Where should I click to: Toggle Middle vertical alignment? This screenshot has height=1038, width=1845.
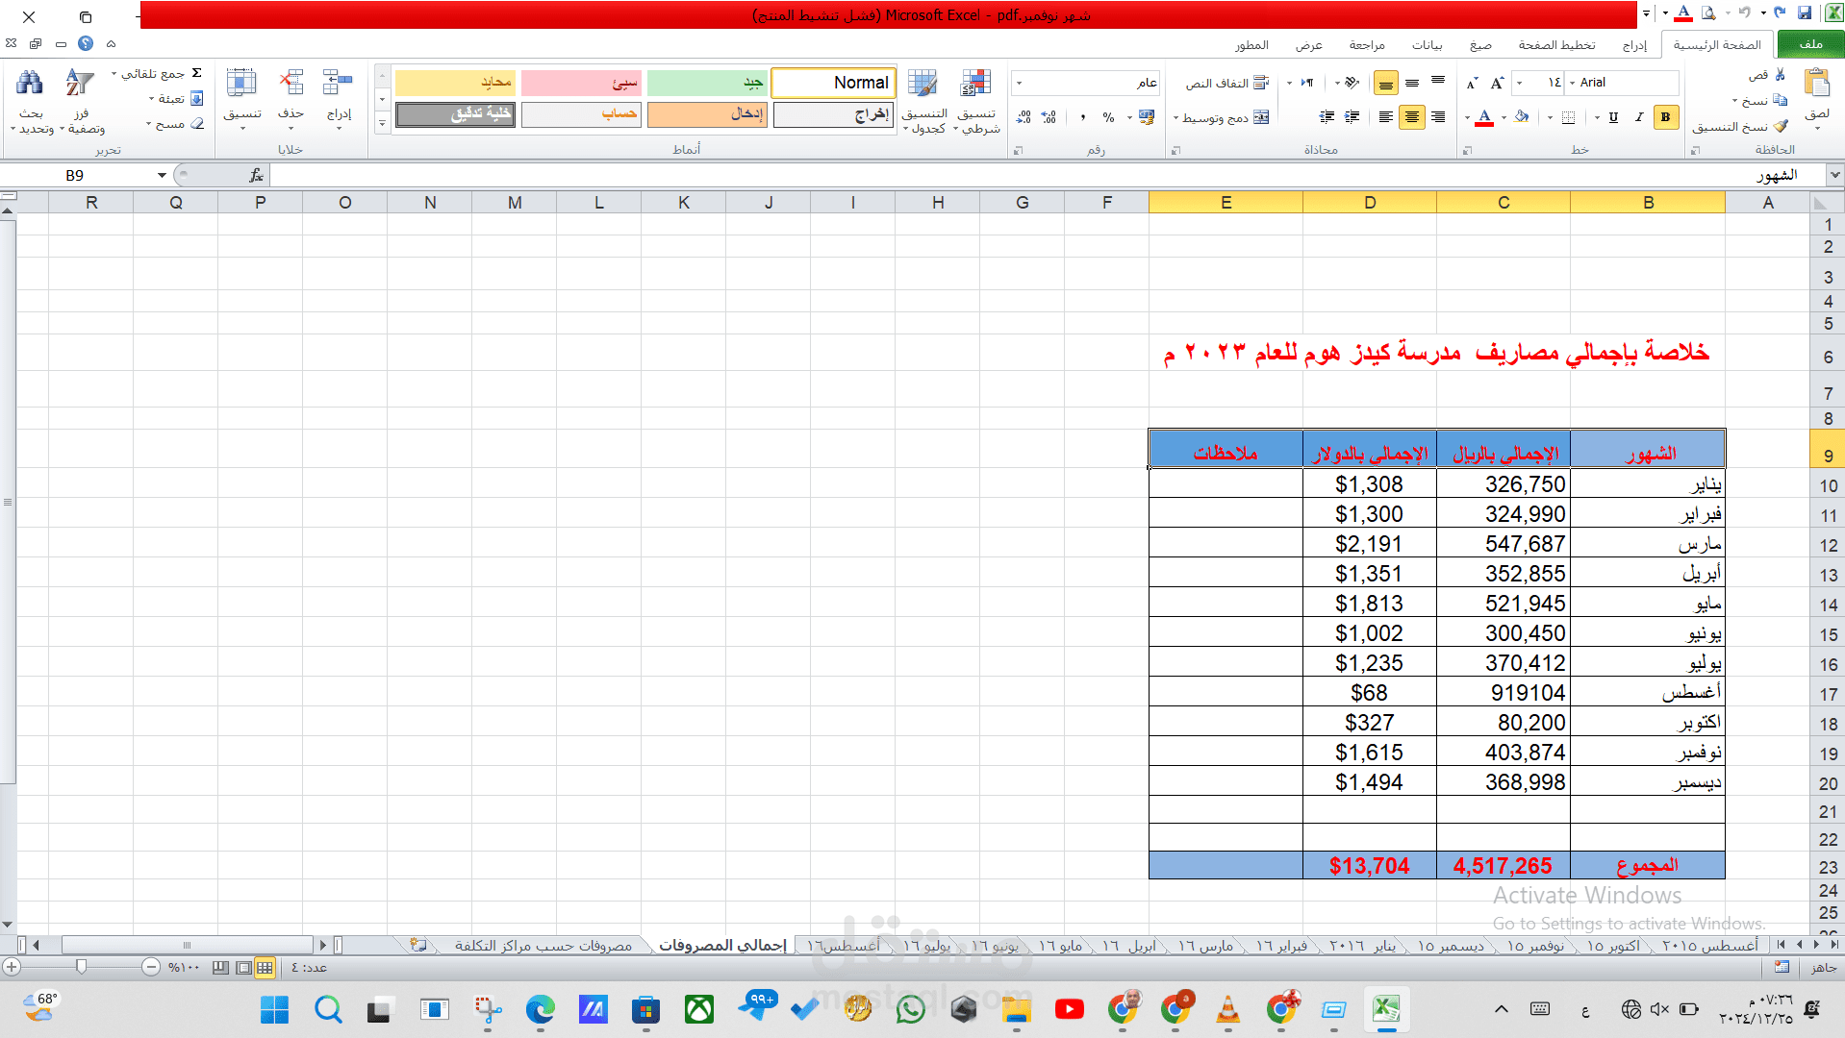[x=1411, y=83]
